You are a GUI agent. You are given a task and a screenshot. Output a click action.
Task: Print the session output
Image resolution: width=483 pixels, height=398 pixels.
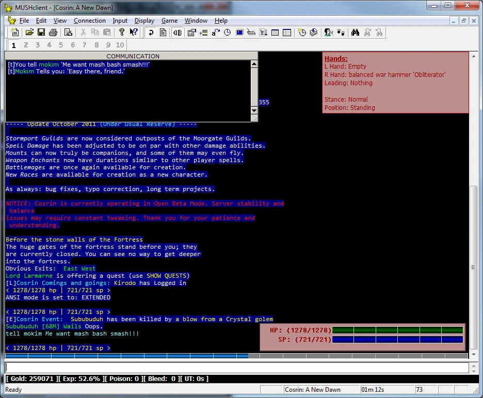click(53, 32)
